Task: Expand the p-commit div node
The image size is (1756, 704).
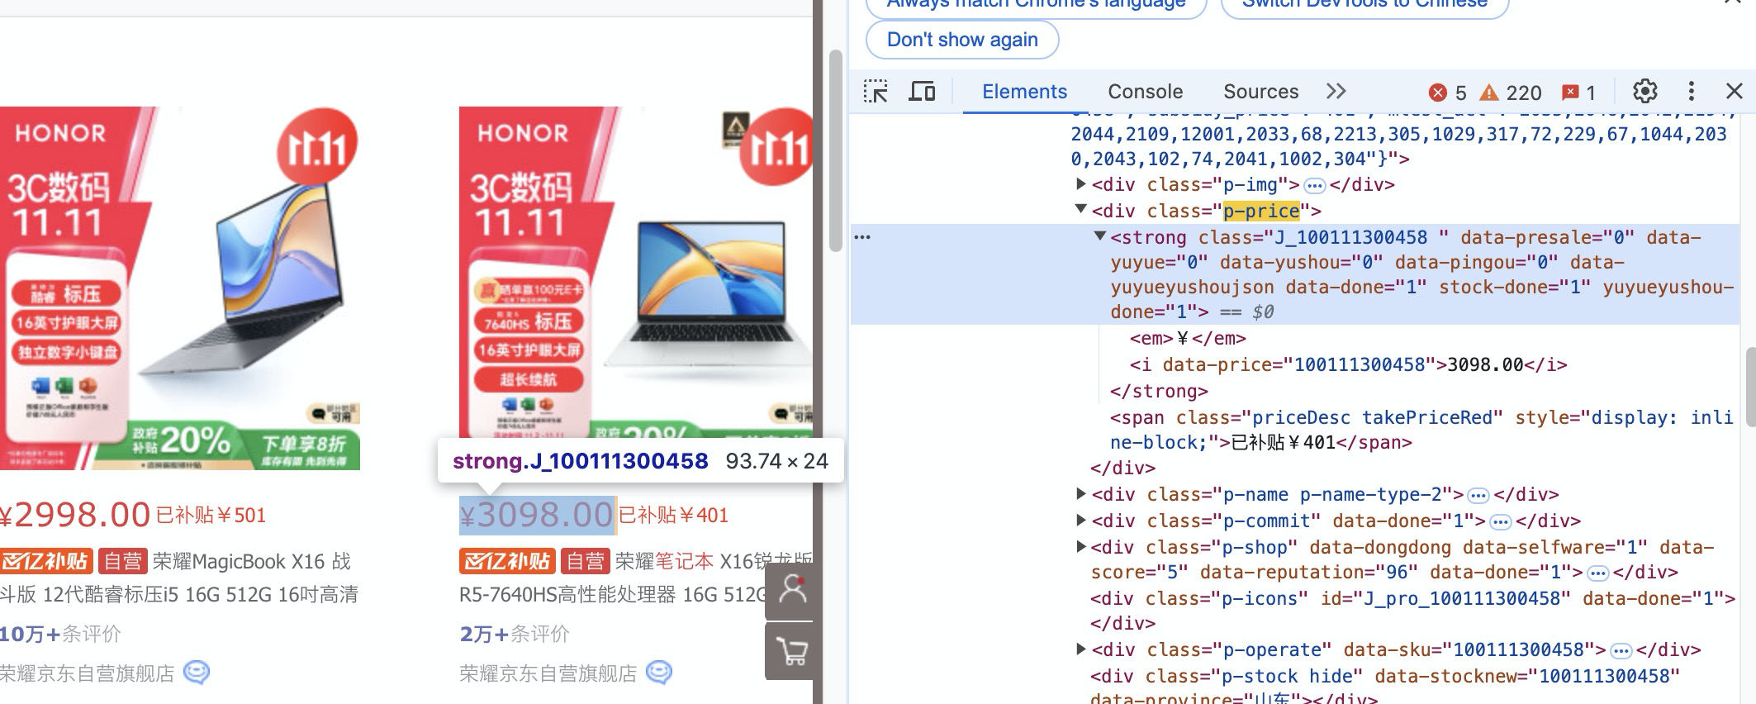Action: [x=1080, y=520]
